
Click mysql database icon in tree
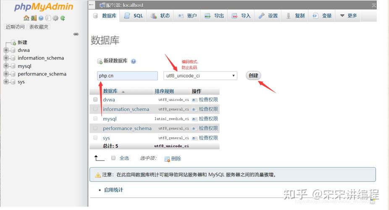coord(13,66)
